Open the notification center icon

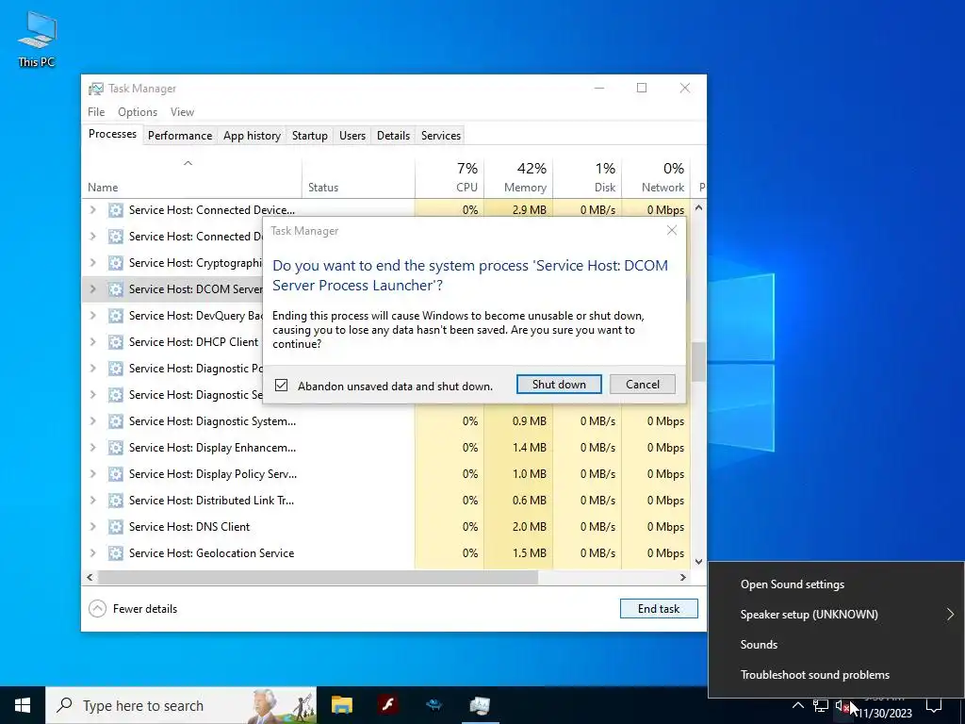pos(934,705)
